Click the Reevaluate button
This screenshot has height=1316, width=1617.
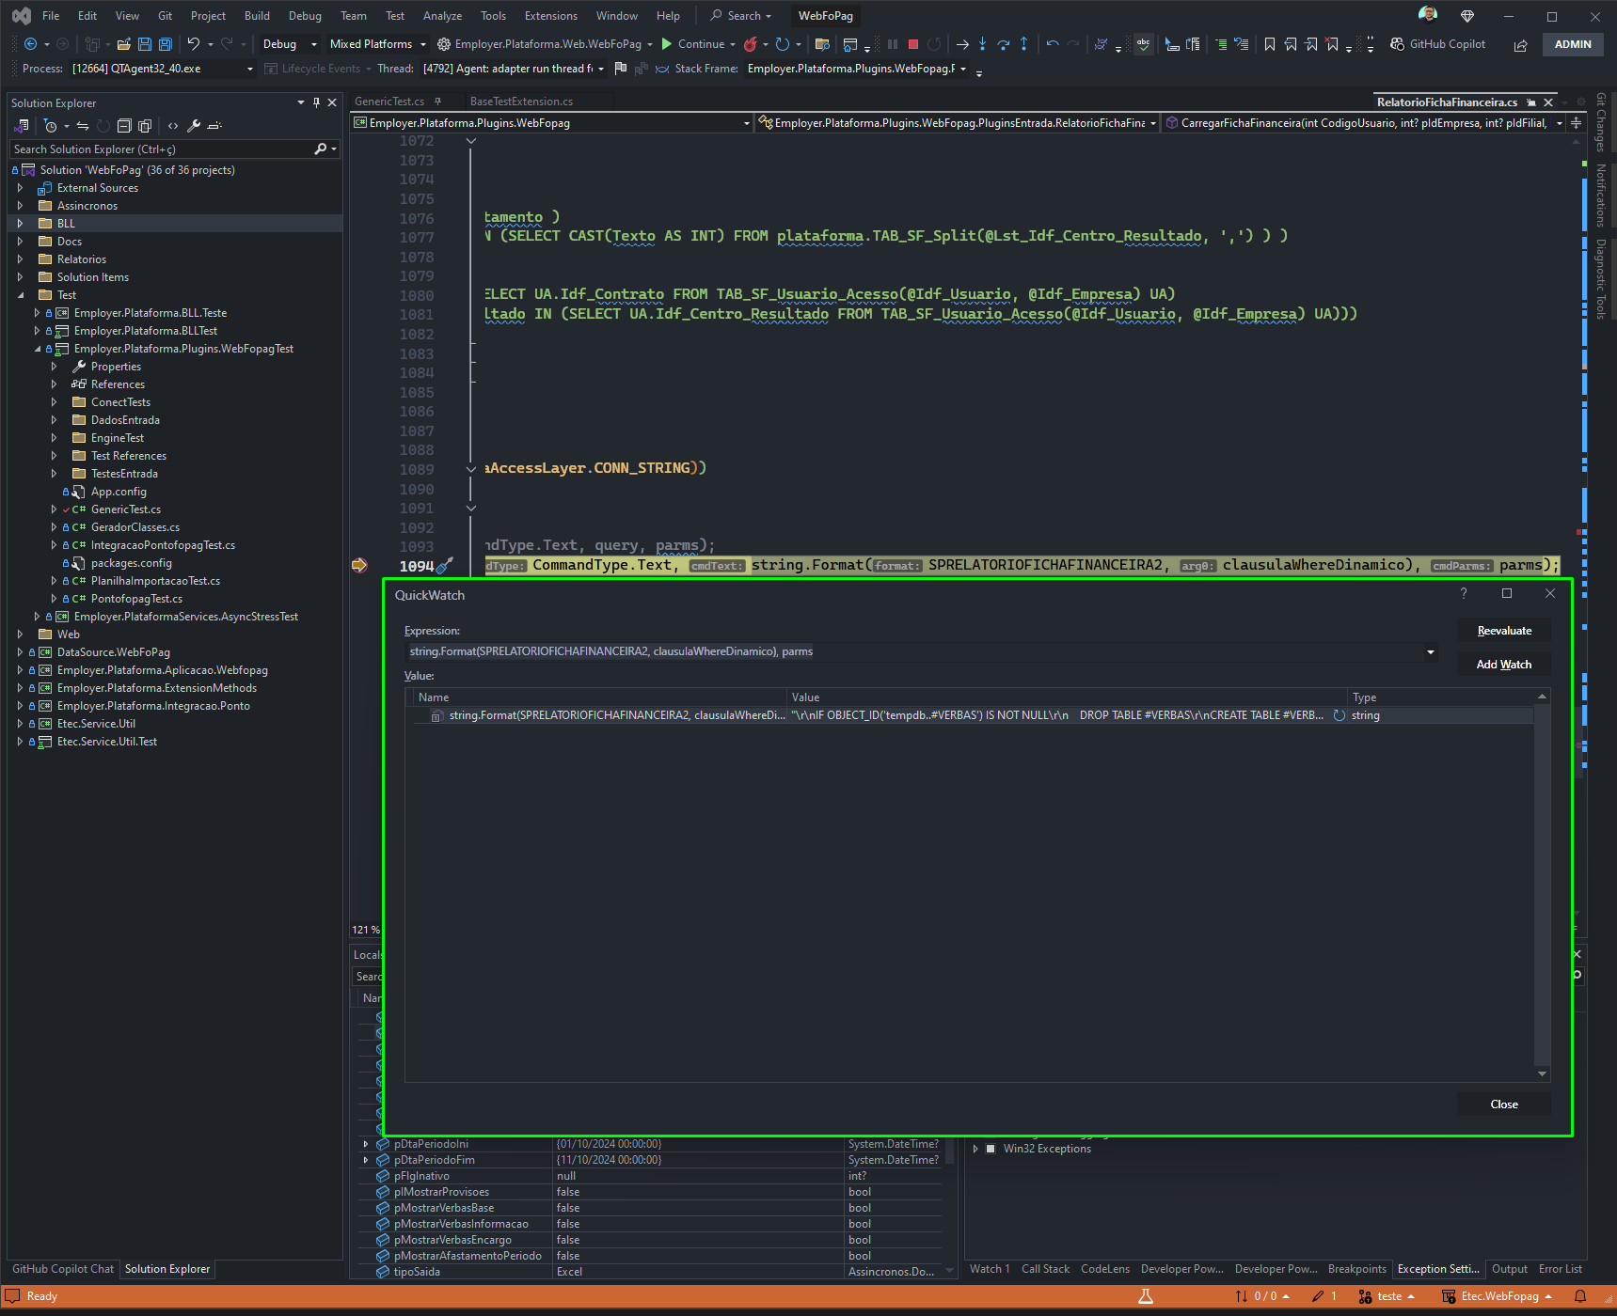(1504, 631)
